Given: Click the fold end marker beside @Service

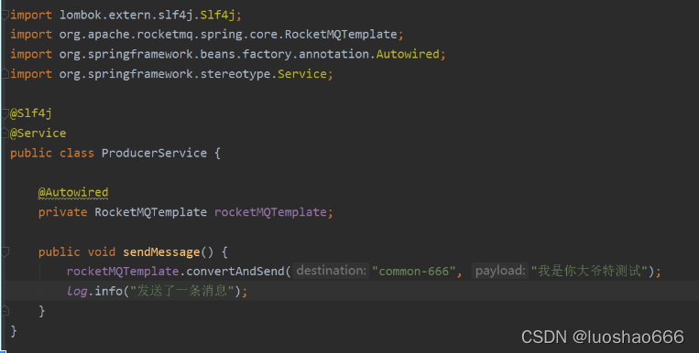Looking at the screenshot, I should [5, 134].
